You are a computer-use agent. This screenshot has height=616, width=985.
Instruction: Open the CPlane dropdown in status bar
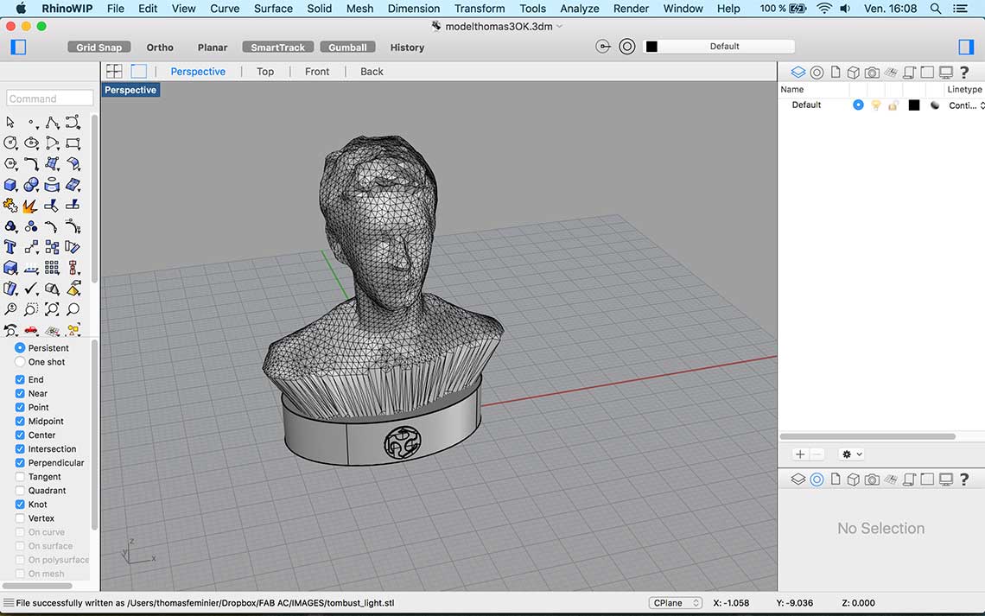(676, 603)
